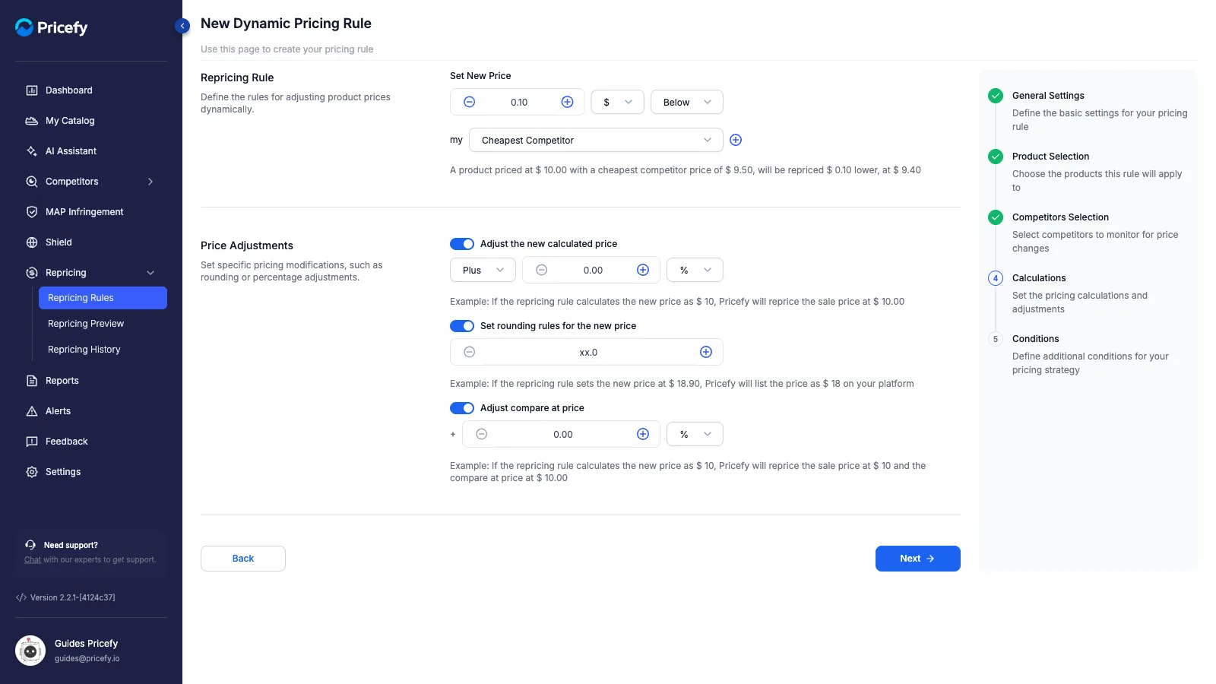The width and height of the screenshot is (1216, 684).
Task: Toggle Set rounding rules for the new price
Action: pyautogui.click(x=462, y=326)
